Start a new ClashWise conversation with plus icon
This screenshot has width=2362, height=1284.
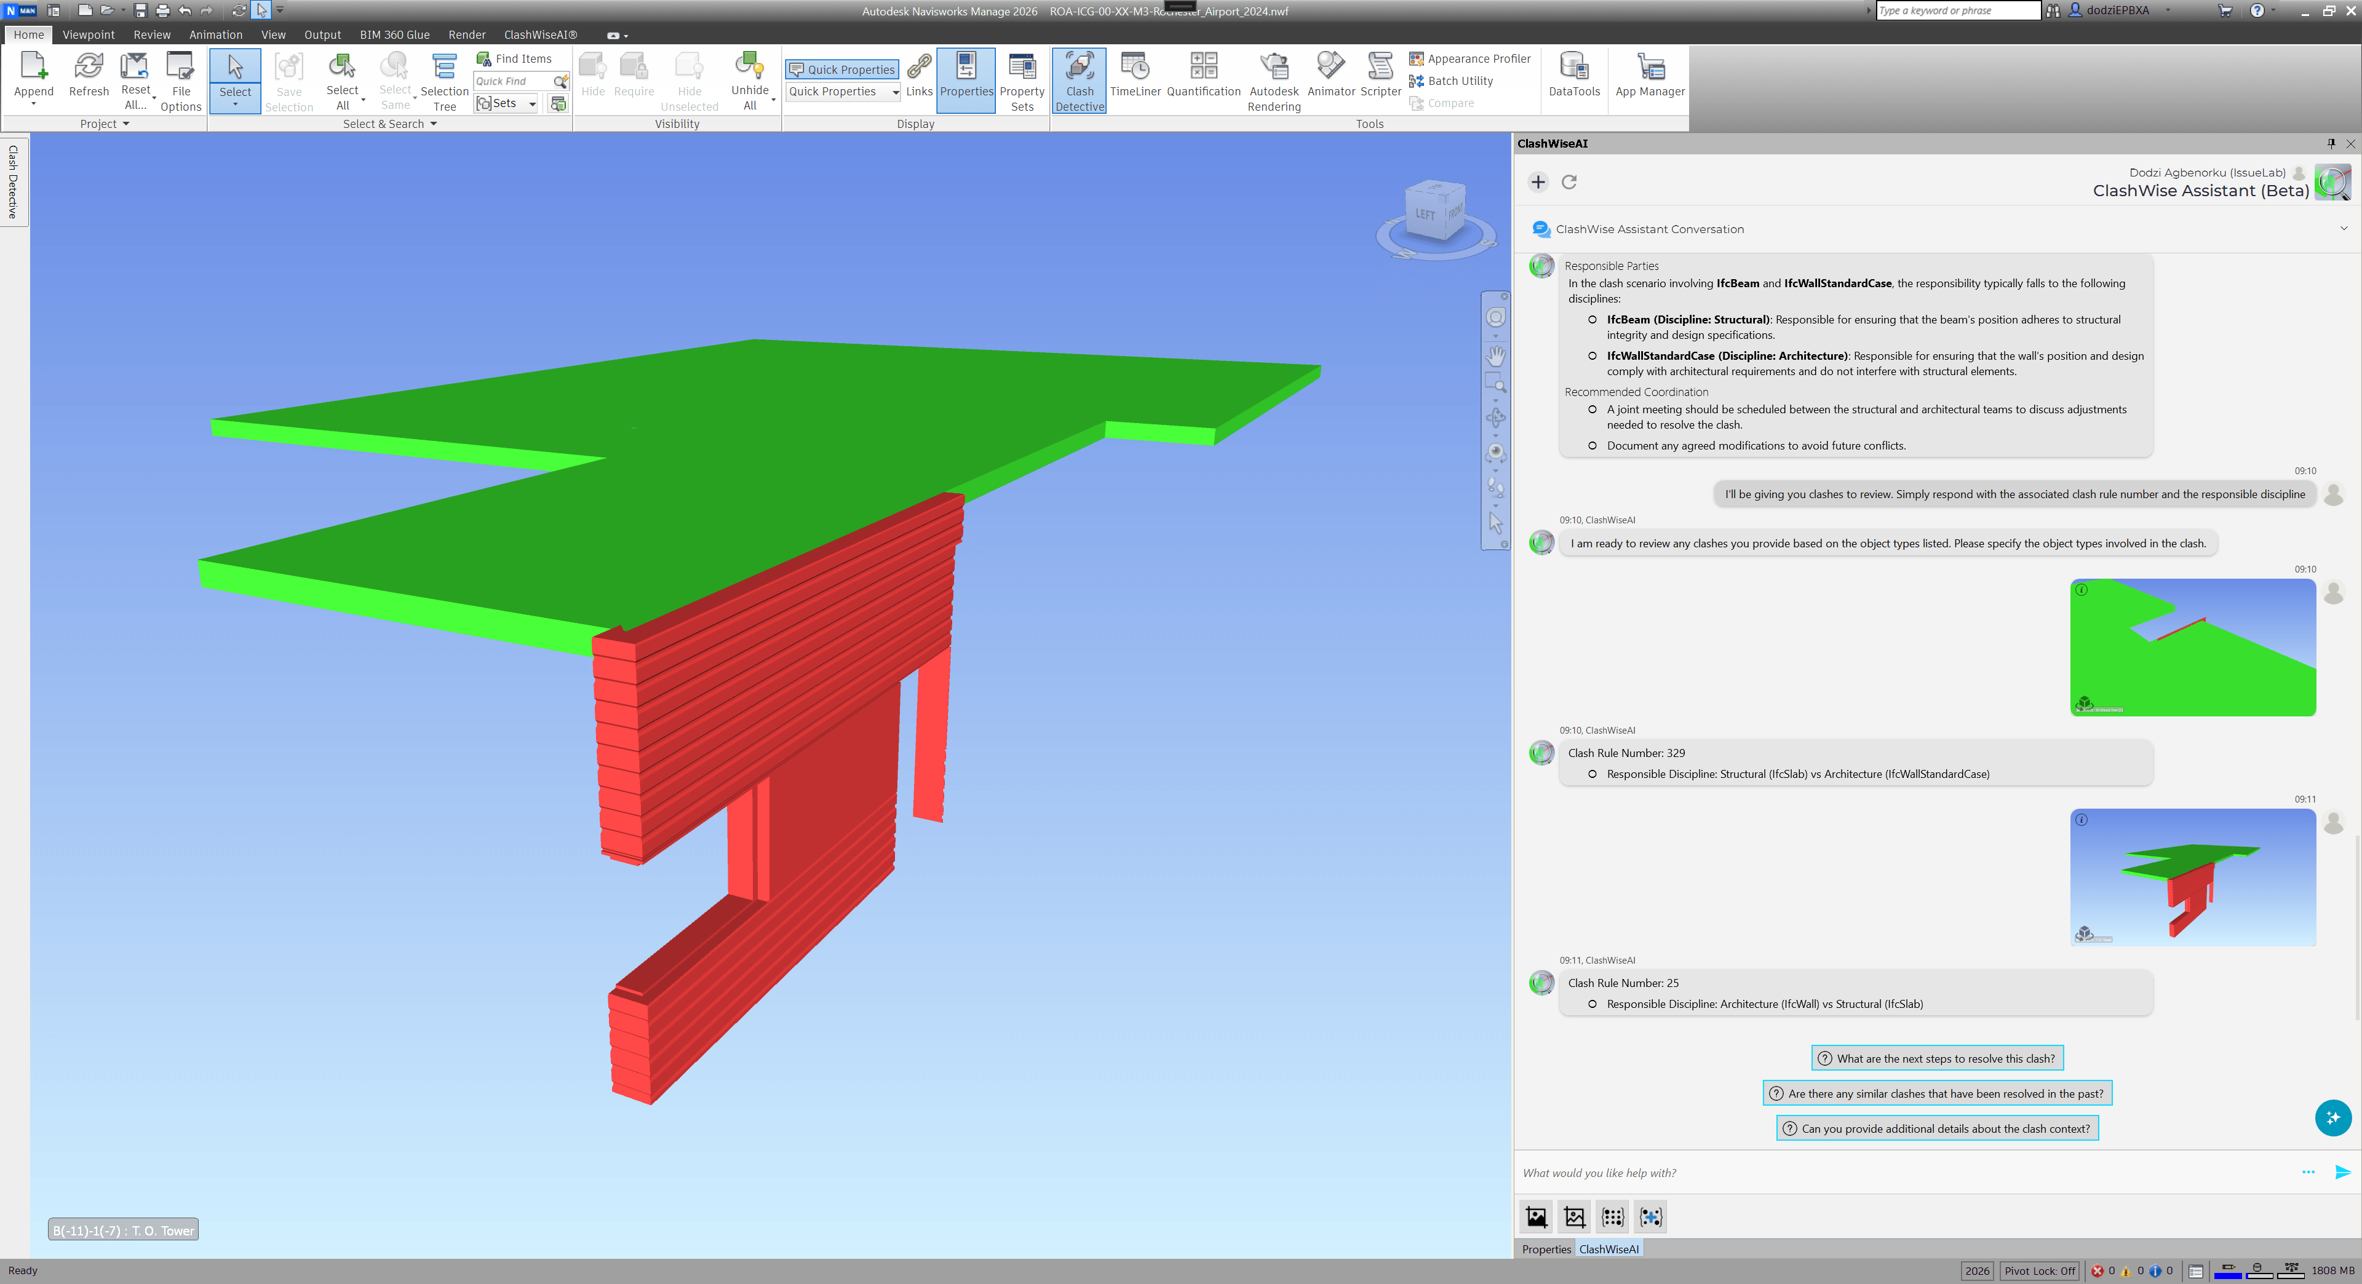1538,181
